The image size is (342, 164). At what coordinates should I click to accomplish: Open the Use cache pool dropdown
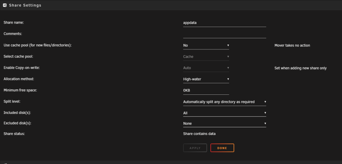coord(206,45)
